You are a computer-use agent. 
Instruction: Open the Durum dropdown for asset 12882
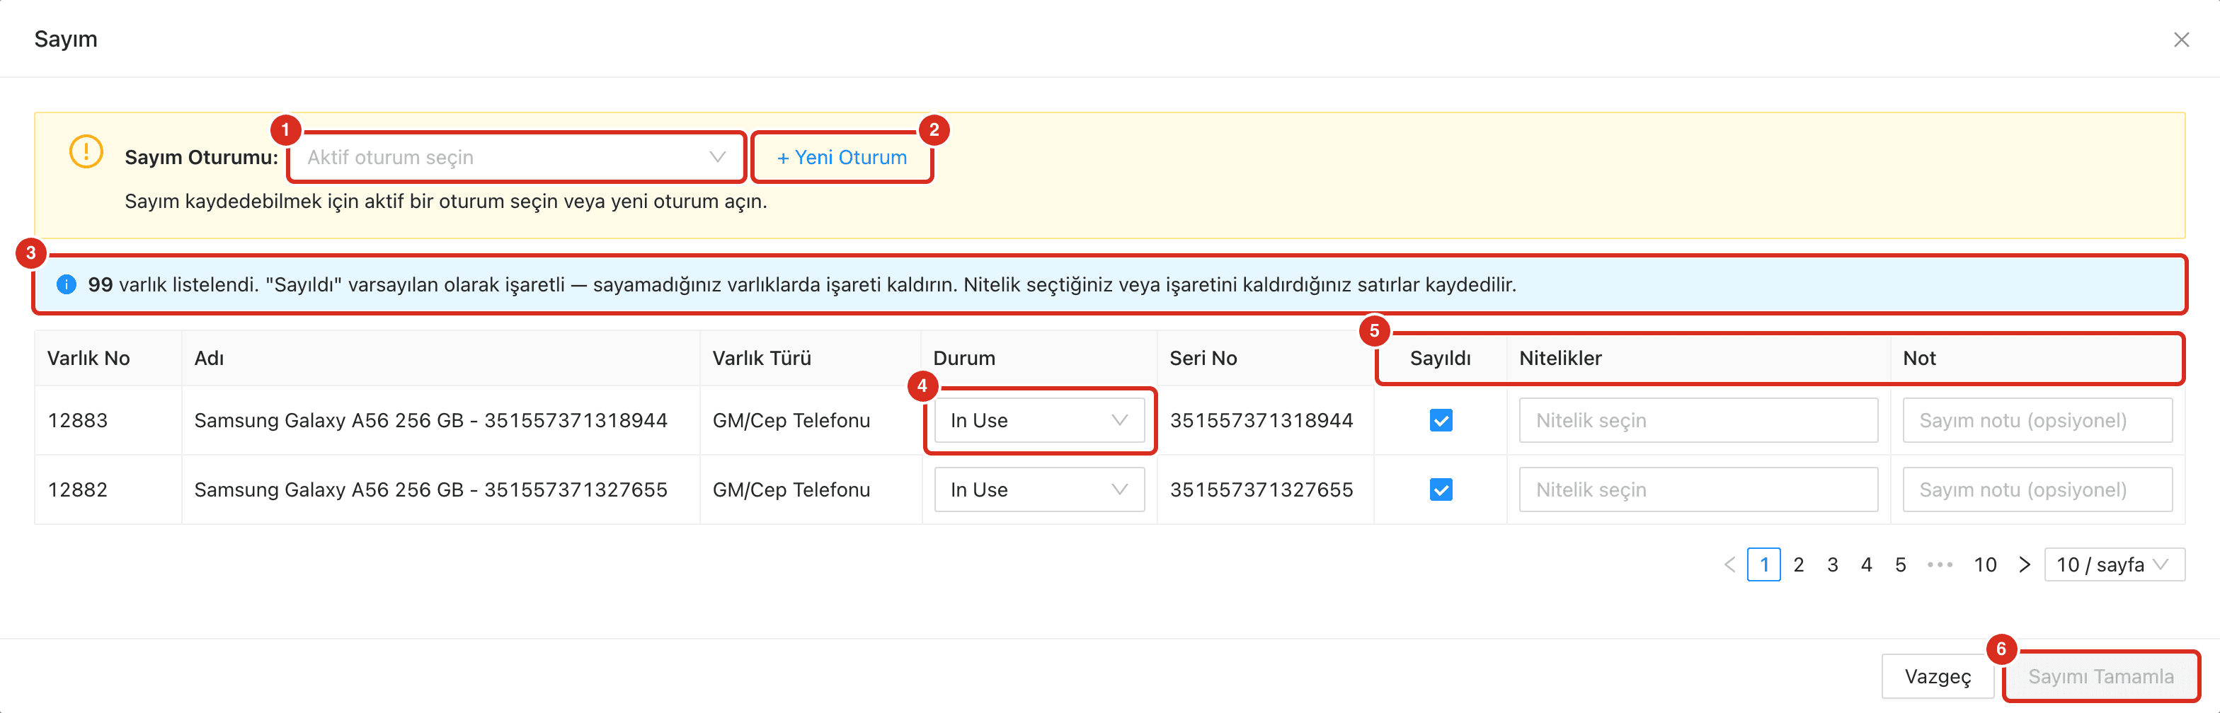click(1039, 489)
